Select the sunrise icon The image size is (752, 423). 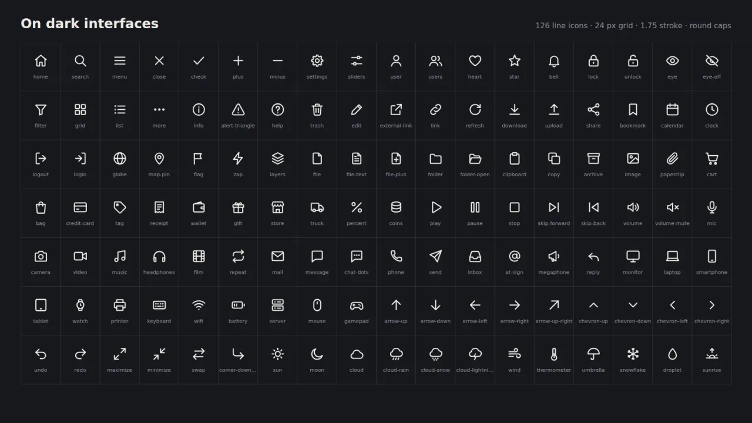(712, 353)
